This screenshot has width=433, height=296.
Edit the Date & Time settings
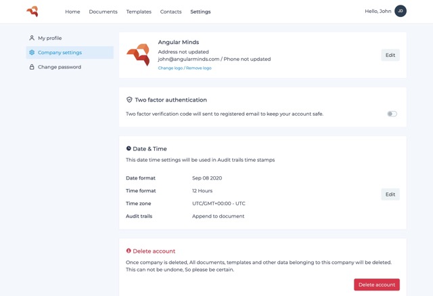(x=390, y=194)
